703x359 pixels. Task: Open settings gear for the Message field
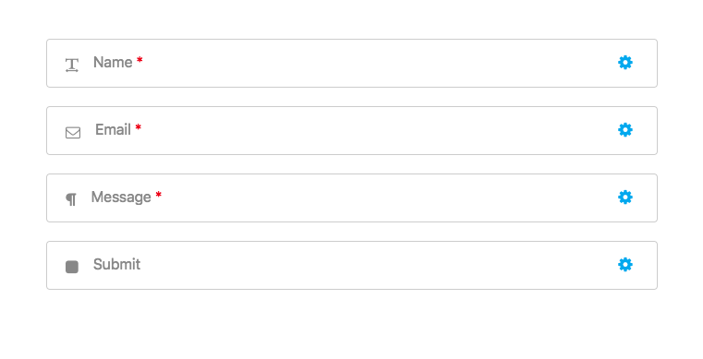coord(625,197)
